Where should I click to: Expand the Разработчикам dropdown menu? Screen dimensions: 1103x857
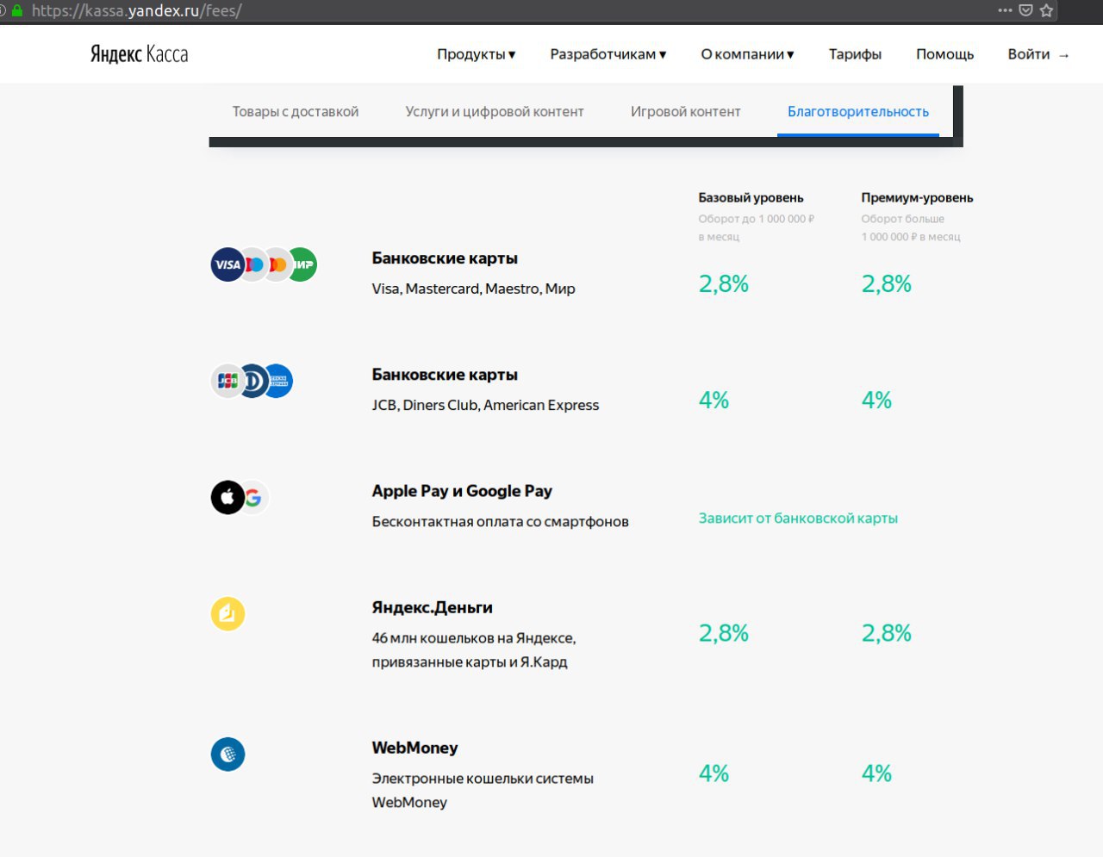point(608,54)
